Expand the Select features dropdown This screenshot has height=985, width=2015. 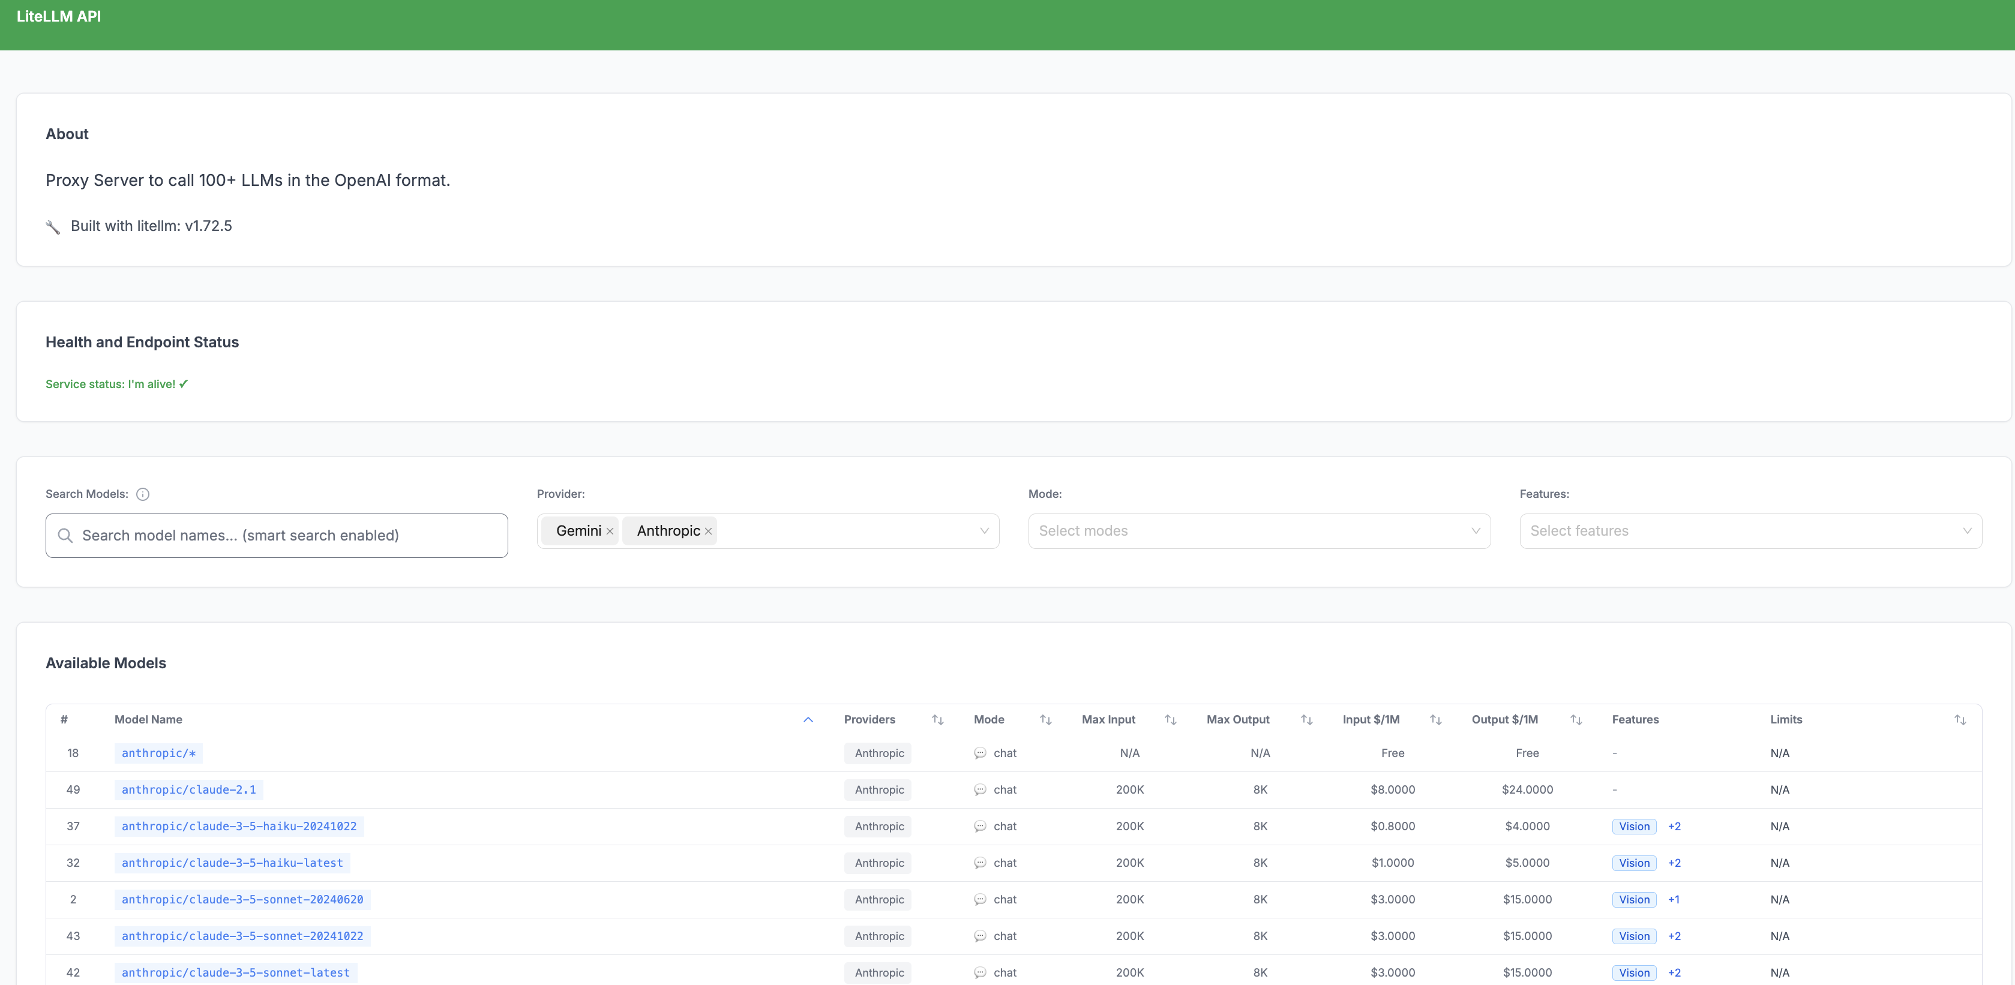[1750, 531]
